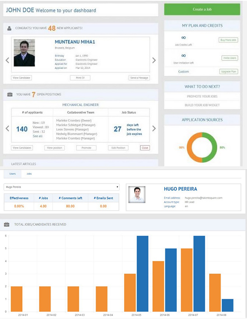Viewport: 247px width, 325px height.
Task: Show next applicant with right arrow
Action: [x=154, y=60]
